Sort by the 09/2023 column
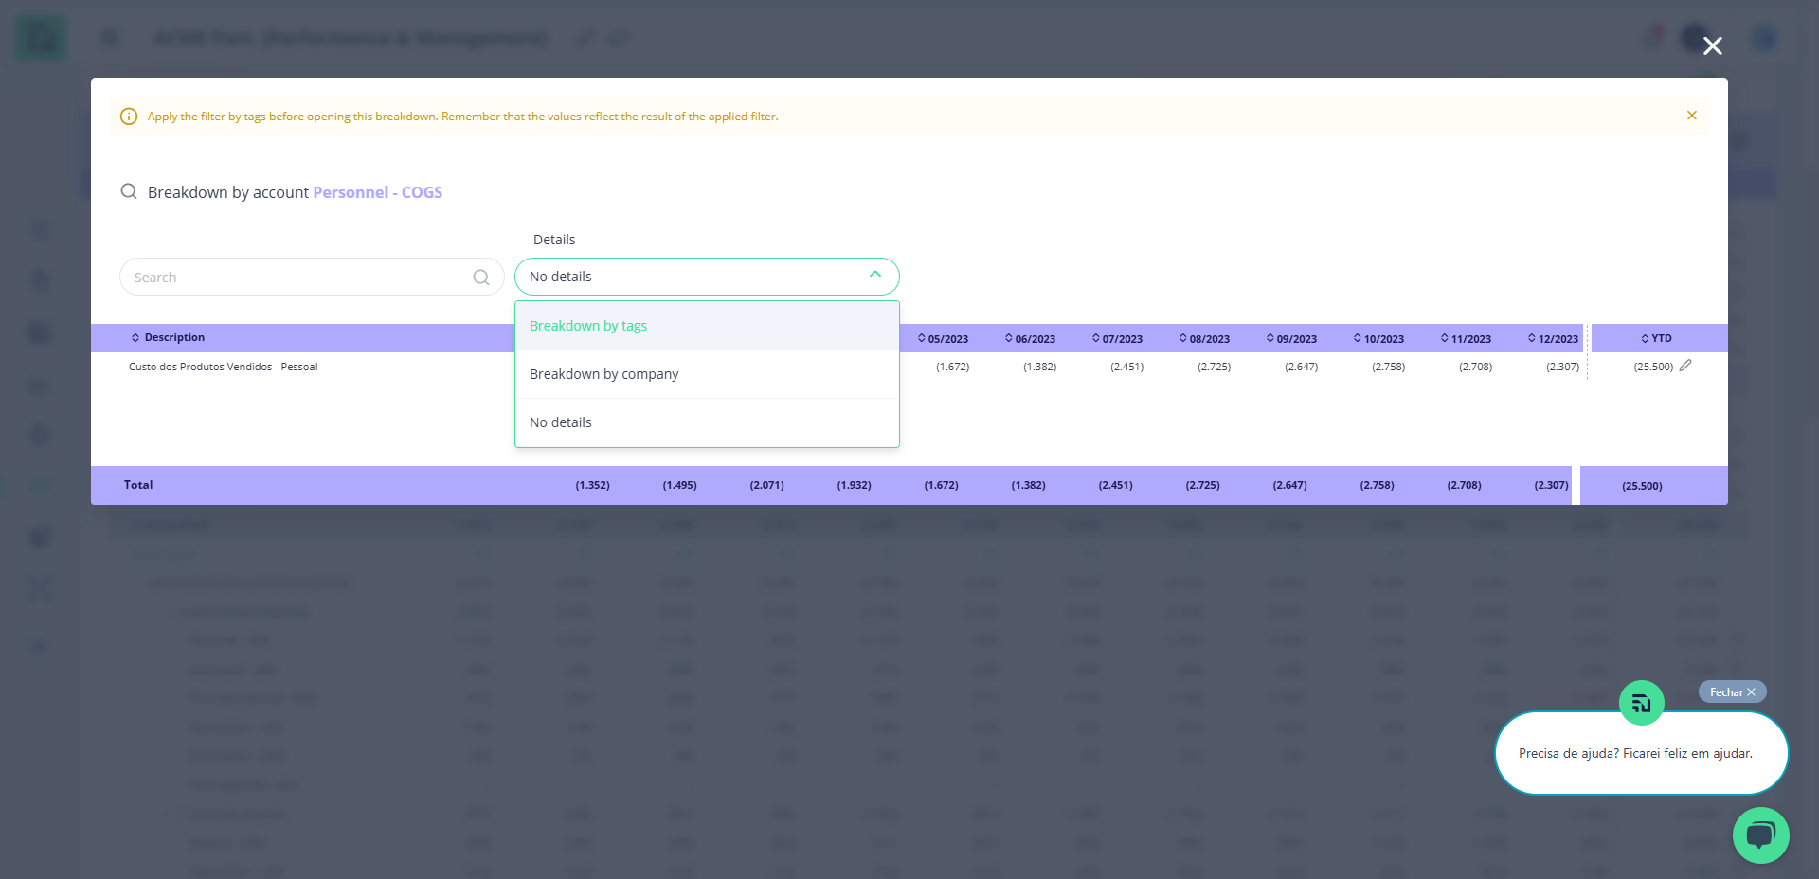The width and height of the screenshot is (1819, 879). click(x=1292, y=339)
